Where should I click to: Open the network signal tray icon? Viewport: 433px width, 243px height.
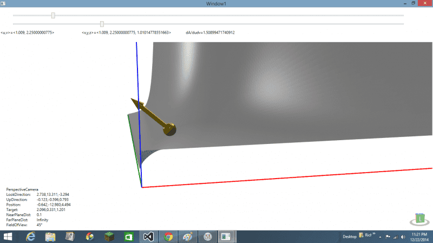click(x=396, y=237)
